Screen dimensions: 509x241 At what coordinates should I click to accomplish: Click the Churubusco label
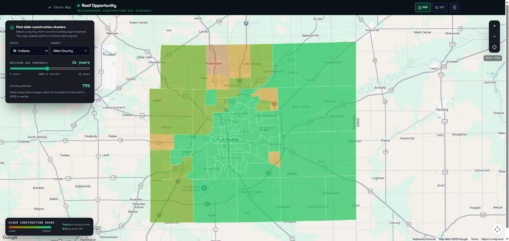tap(156, 62)
